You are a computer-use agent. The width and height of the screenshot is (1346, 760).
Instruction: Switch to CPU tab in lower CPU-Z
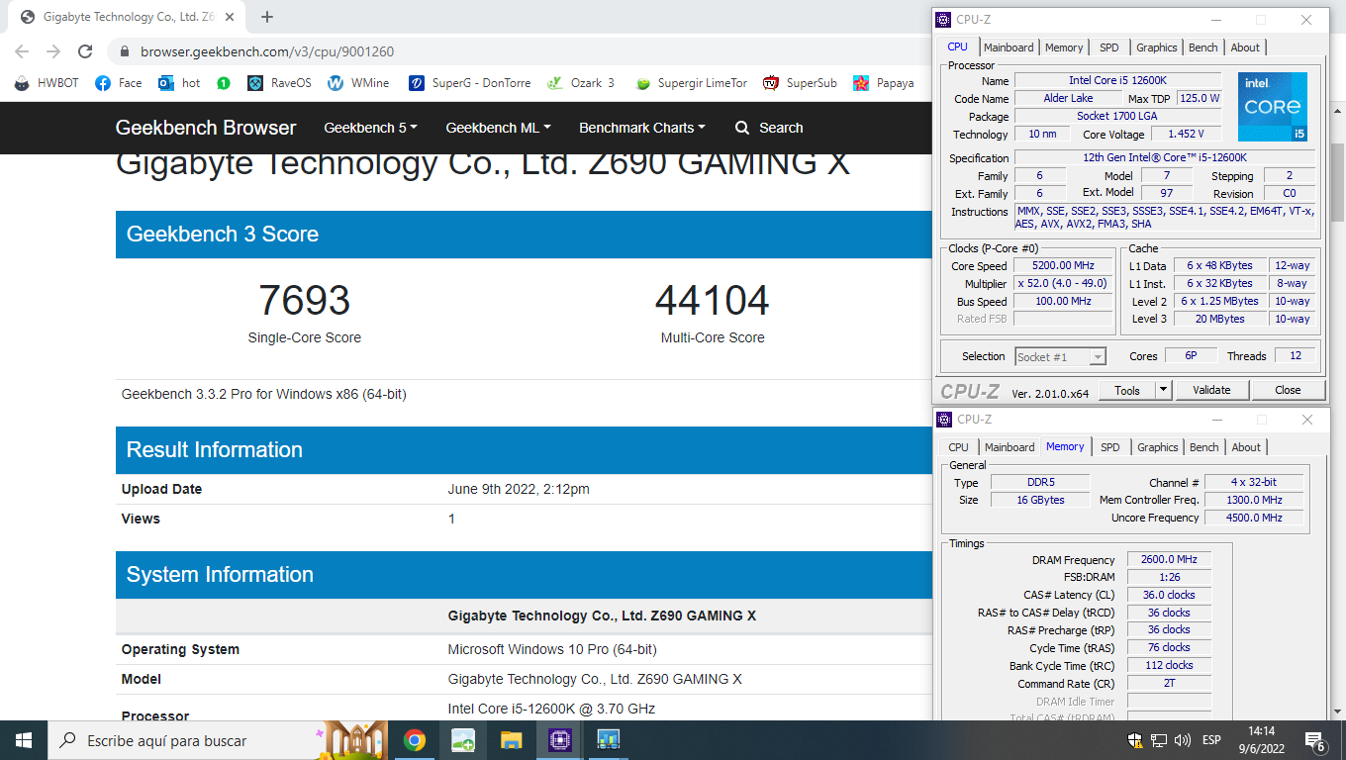[958, 447]
